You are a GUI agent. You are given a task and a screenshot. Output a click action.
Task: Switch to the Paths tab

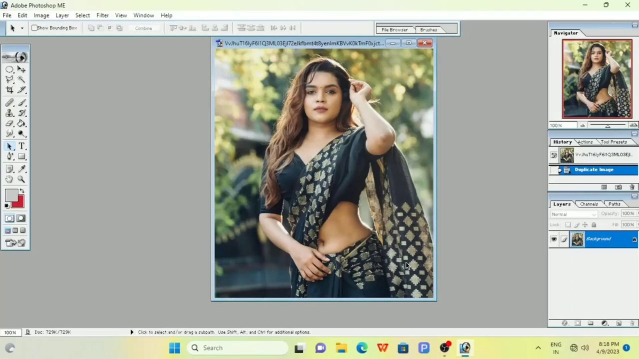pyautogui.click(x=614, y=204)
